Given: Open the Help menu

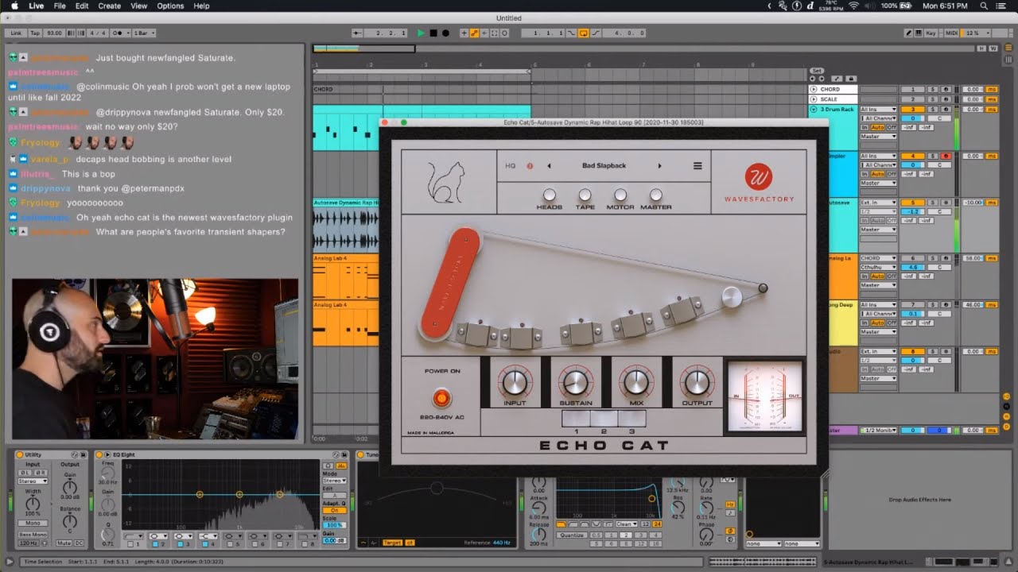Looking at the screenshot, I should click(x=202, y=6).
